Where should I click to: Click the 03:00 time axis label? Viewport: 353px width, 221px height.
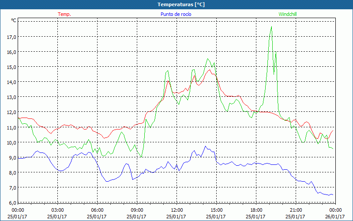(x=57, y=210)
